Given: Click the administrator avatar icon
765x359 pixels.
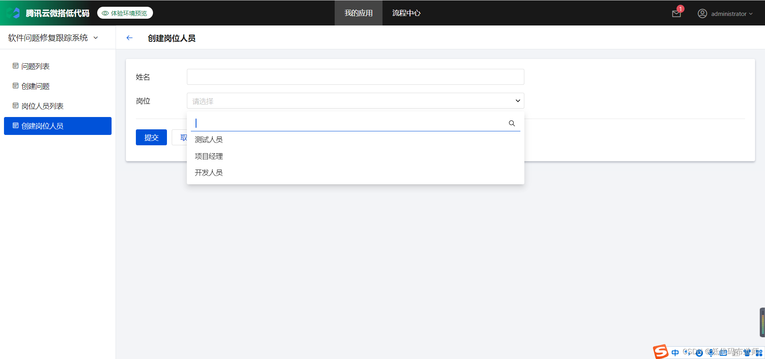Looking at the screenshot, I should [702, 14].
